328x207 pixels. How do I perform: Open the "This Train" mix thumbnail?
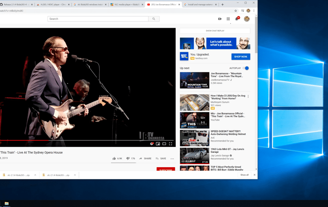tap(195, 121)
